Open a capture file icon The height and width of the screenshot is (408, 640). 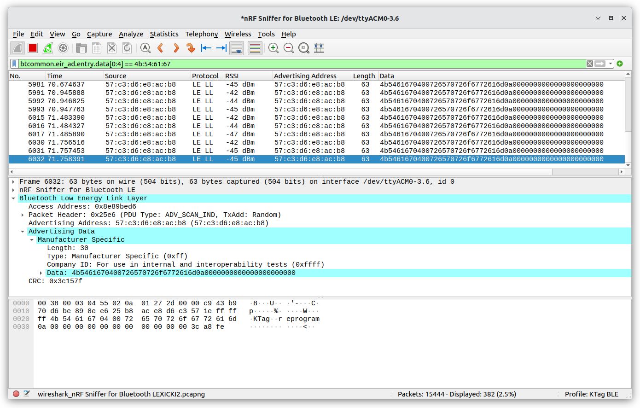click(x=81, y=48)
